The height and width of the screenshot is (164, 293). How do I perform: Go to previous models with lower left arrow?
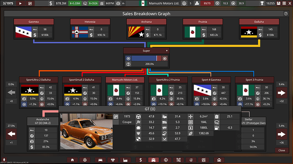11,134
